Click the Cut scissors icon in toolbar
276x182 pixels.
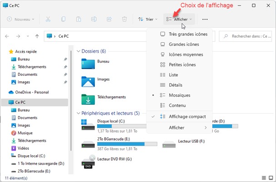point(48,20)
